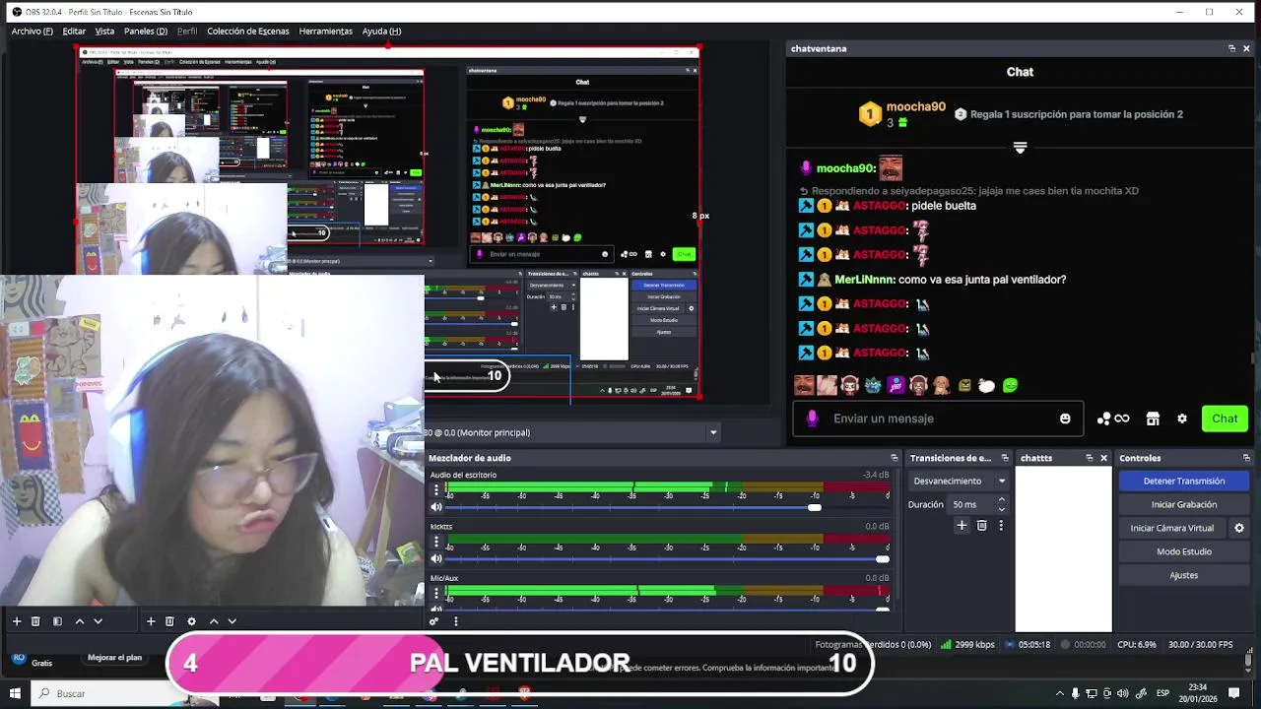Image resolution: width=1261 pixels, height=709 pixels.
Task: Move source down with arrow
Action: [232, 621]
